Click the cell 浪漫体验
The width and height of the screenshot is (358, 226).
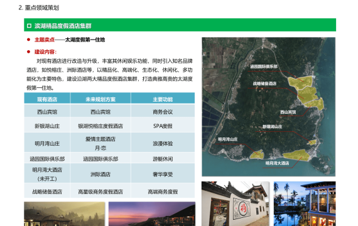tap(163, 143)
